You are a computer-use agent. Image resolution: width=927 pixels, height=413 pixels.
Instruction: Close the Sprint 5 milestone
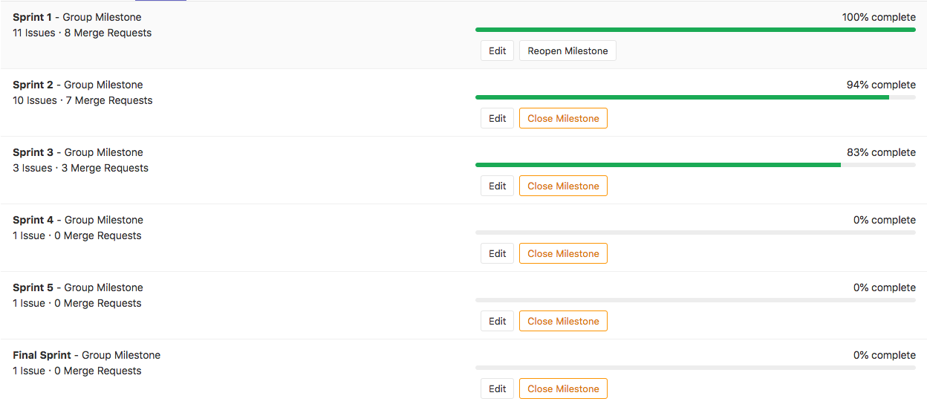[563, 322]
